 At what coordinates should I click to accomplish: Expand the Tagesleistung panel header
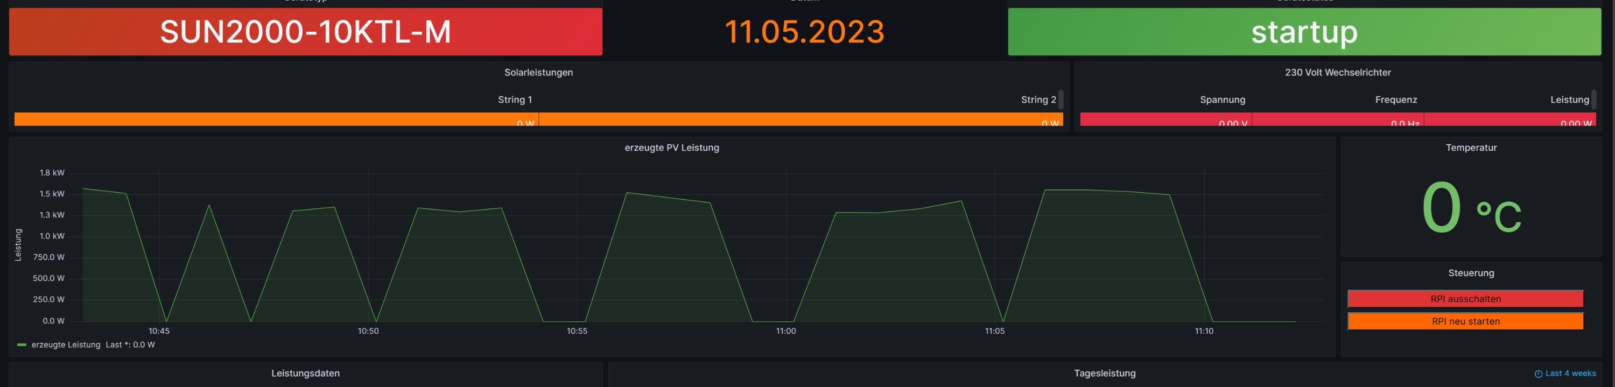[1104, 373]
